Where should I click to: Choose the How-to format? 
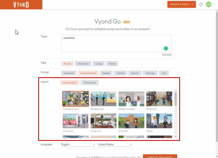(x=135, y=73)
